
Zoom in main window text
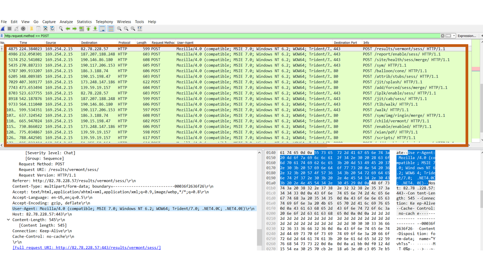click(x=119, y=29)
